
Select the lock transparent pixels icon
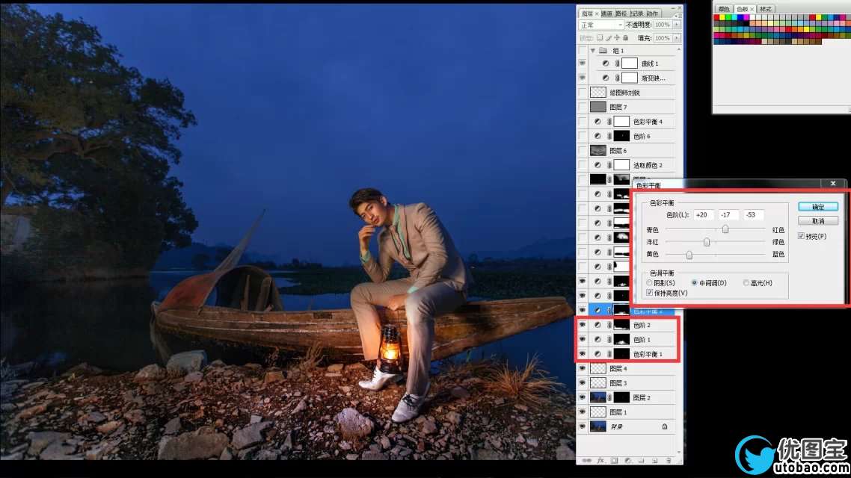click(600, 38)
